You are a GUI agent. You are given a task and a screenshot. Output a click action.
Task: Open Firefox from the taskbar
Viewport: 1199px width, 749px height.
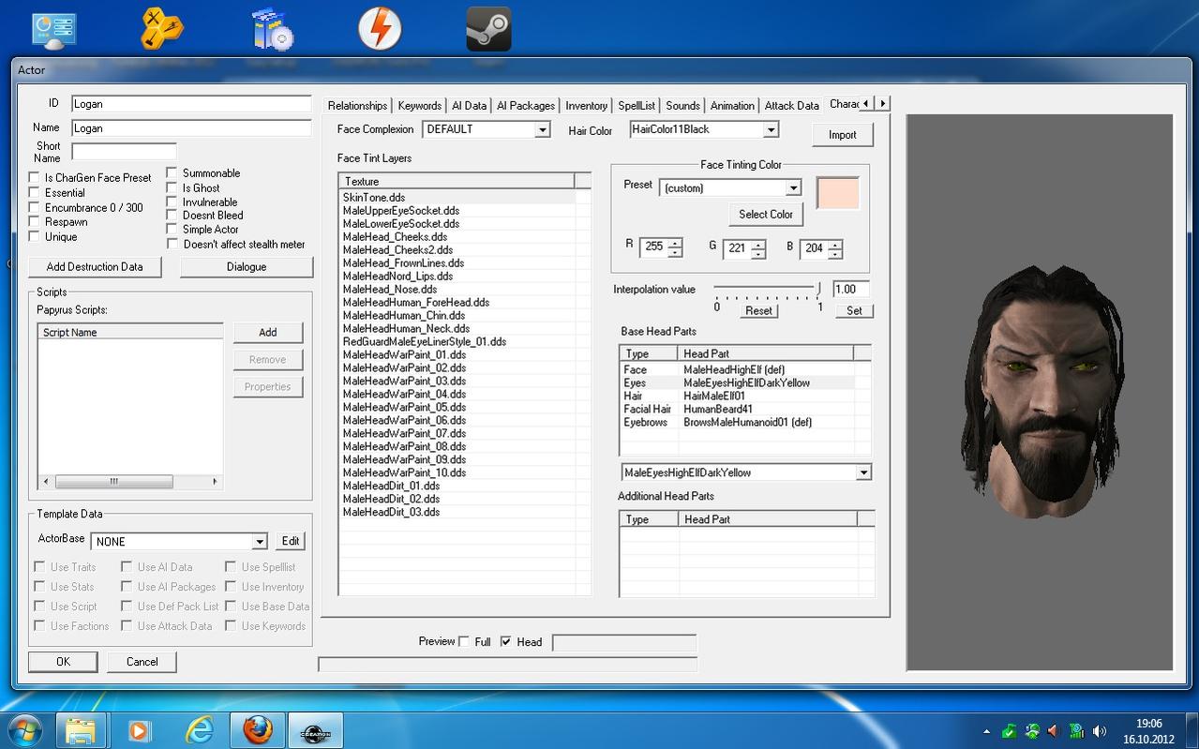tap(258, 729)
